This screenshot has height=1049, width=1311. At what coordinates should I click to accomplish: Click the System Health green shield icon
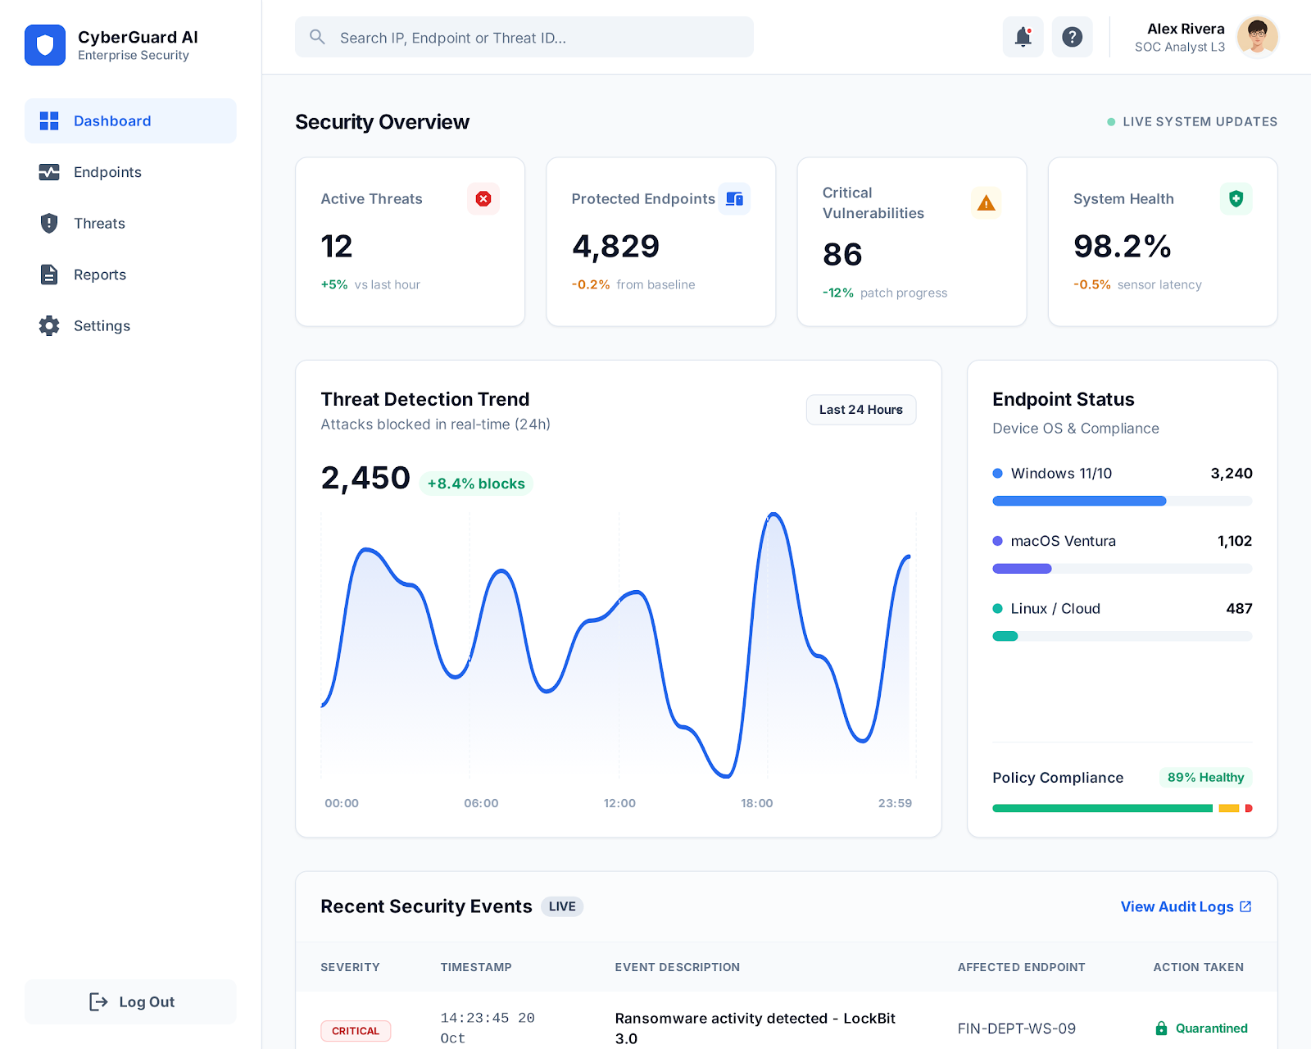point(1236,198)
